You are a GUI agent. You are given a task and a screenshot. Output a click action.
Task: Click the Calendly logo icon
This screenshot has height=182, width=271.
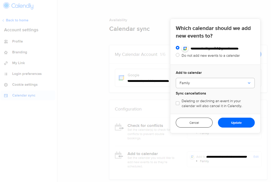pyautogui.click(x=6, y=6)
